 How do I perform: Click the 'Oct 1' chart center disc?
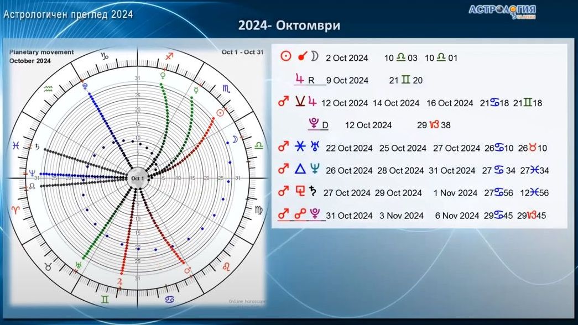coord(138,179)
